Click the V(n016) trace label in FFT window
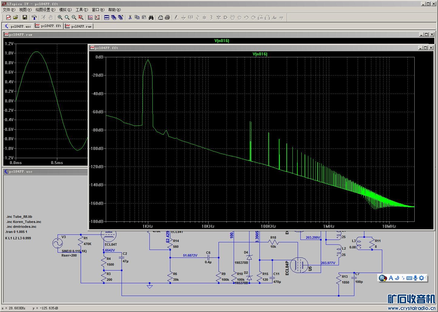Screen dimensions: 438x312 [x=260, y=54]
